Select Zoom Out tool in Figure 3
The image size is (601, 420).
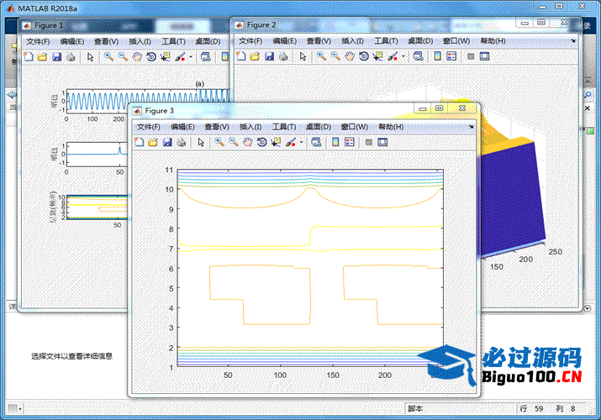click(234, 143)
